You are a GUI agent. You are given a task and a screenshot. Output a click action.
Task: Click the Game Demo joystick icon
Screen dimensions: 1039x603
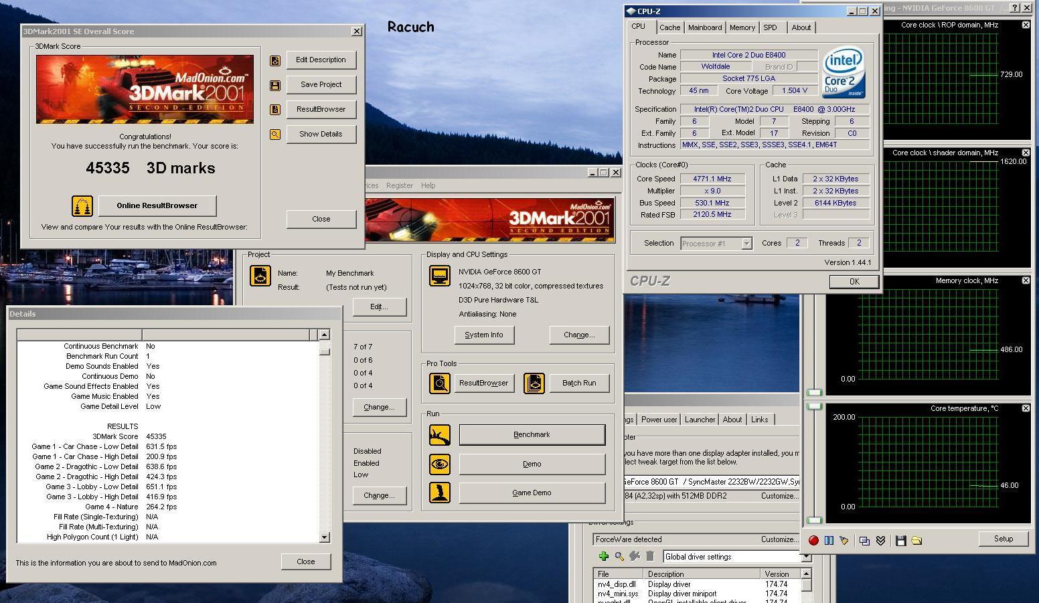pyautogui.click(x=440, y=493)
